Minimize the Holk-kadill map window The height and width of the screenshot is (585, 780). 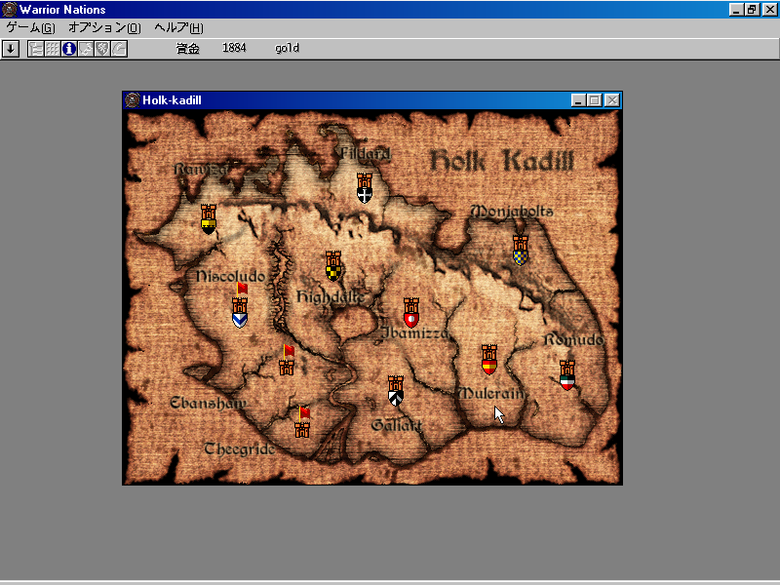click(x=578, y=100)
